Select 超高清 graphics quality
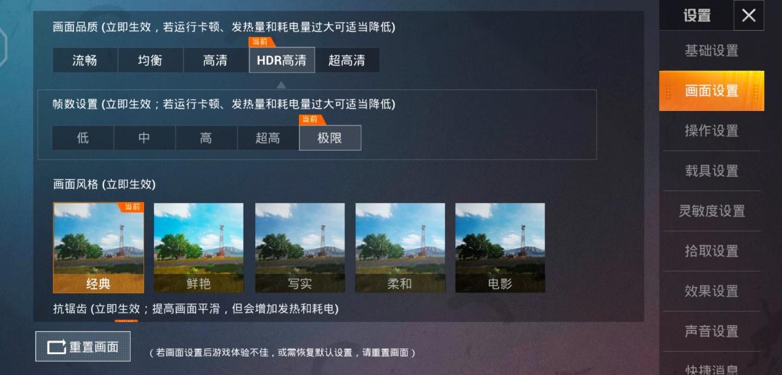 coord(347,60)
